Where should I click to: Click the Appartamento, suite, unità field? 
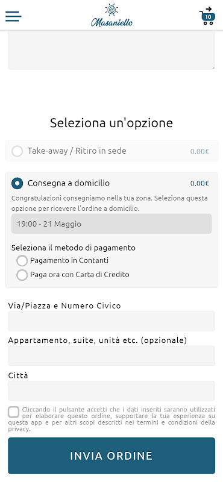[x=111, y=355]
